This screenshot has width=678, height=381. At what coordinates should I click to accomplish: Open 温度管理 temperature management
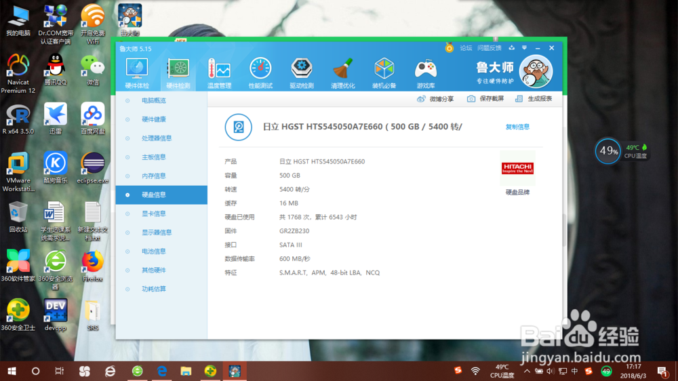point(219,73)
